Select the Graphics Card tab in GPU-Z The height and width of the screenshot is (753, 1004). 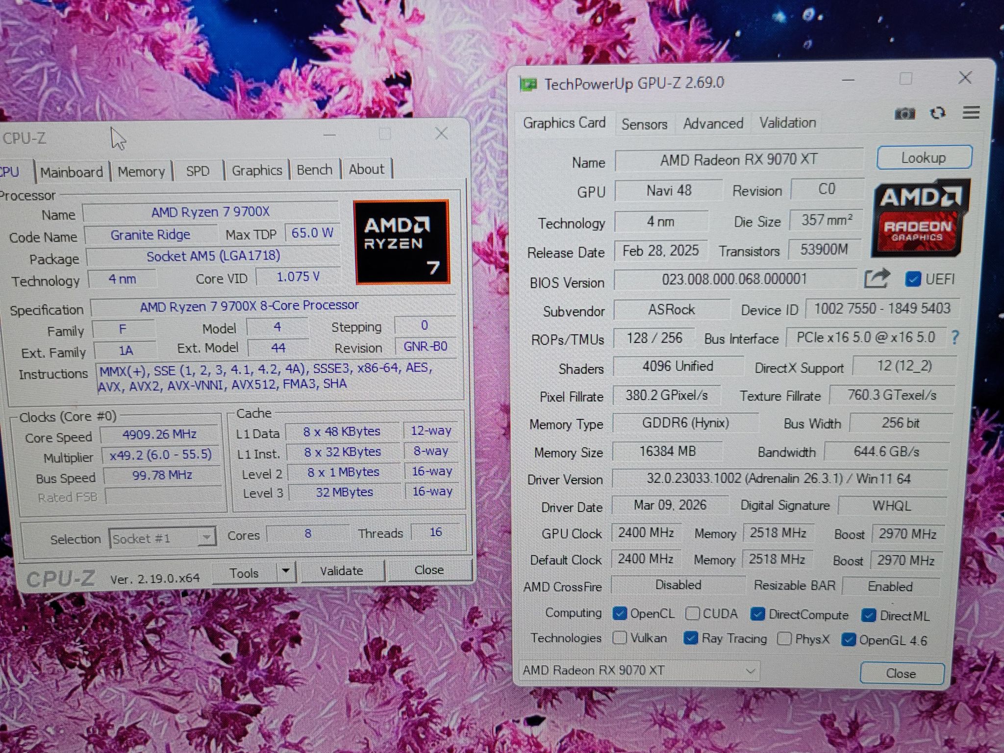[564, 123]
